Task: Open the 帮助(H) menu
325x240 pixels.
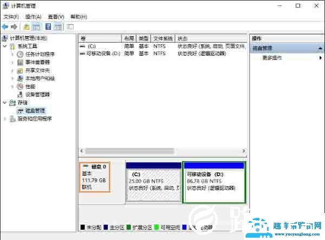Action: 79,17
